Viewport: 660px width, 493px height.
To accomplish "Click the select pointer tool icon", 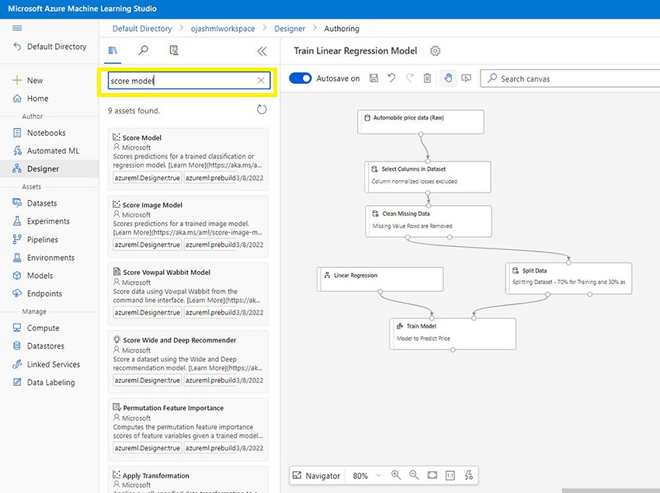I will point(467,78).
